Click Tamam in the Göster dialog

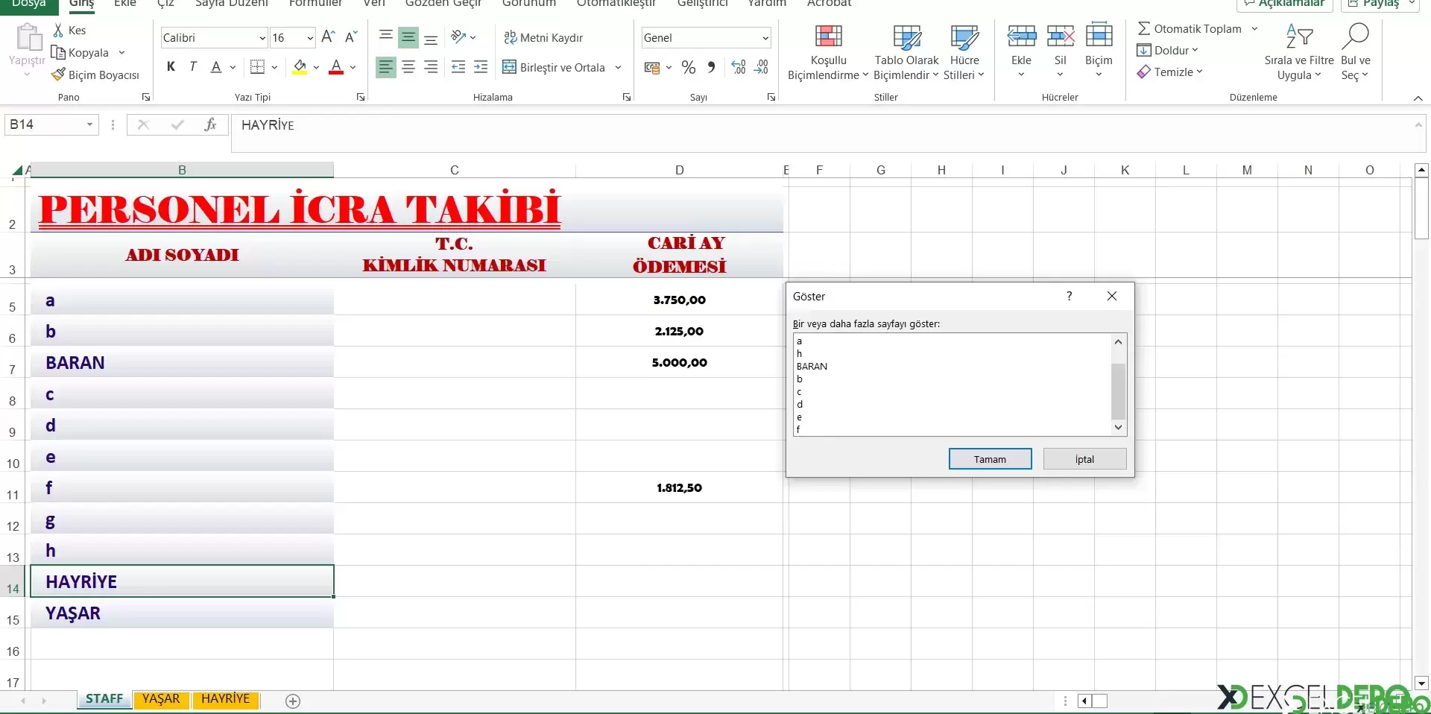point(990,459)
